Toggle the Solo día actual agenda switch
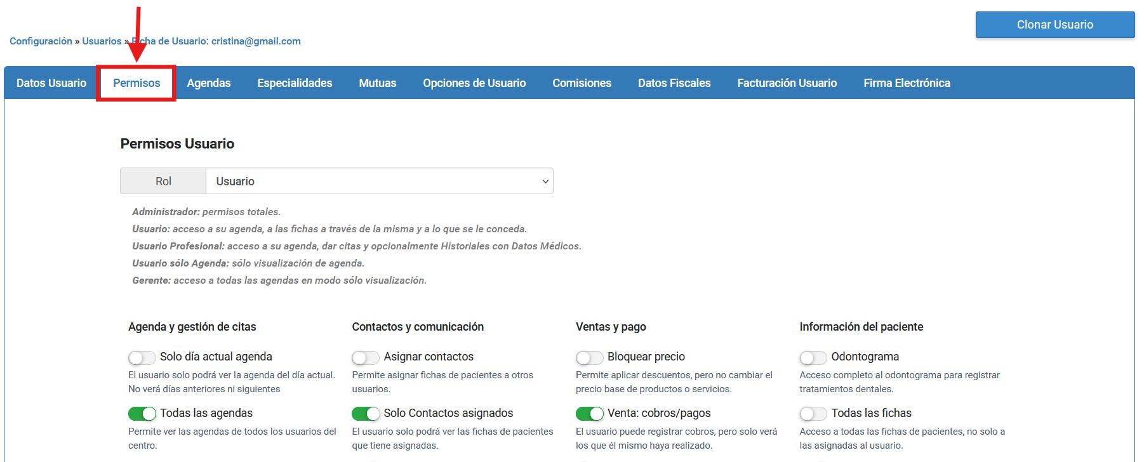Viewport: 1144px width, 462px height. point(142,357)
